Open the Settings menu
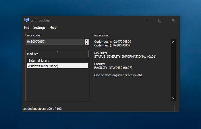The width and height of the screenshot is (201, 129). (x=39, y=28)
